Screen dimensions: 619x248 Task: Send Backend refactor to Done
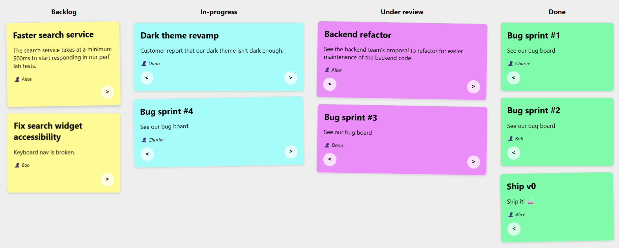click(x=473, y=86)
